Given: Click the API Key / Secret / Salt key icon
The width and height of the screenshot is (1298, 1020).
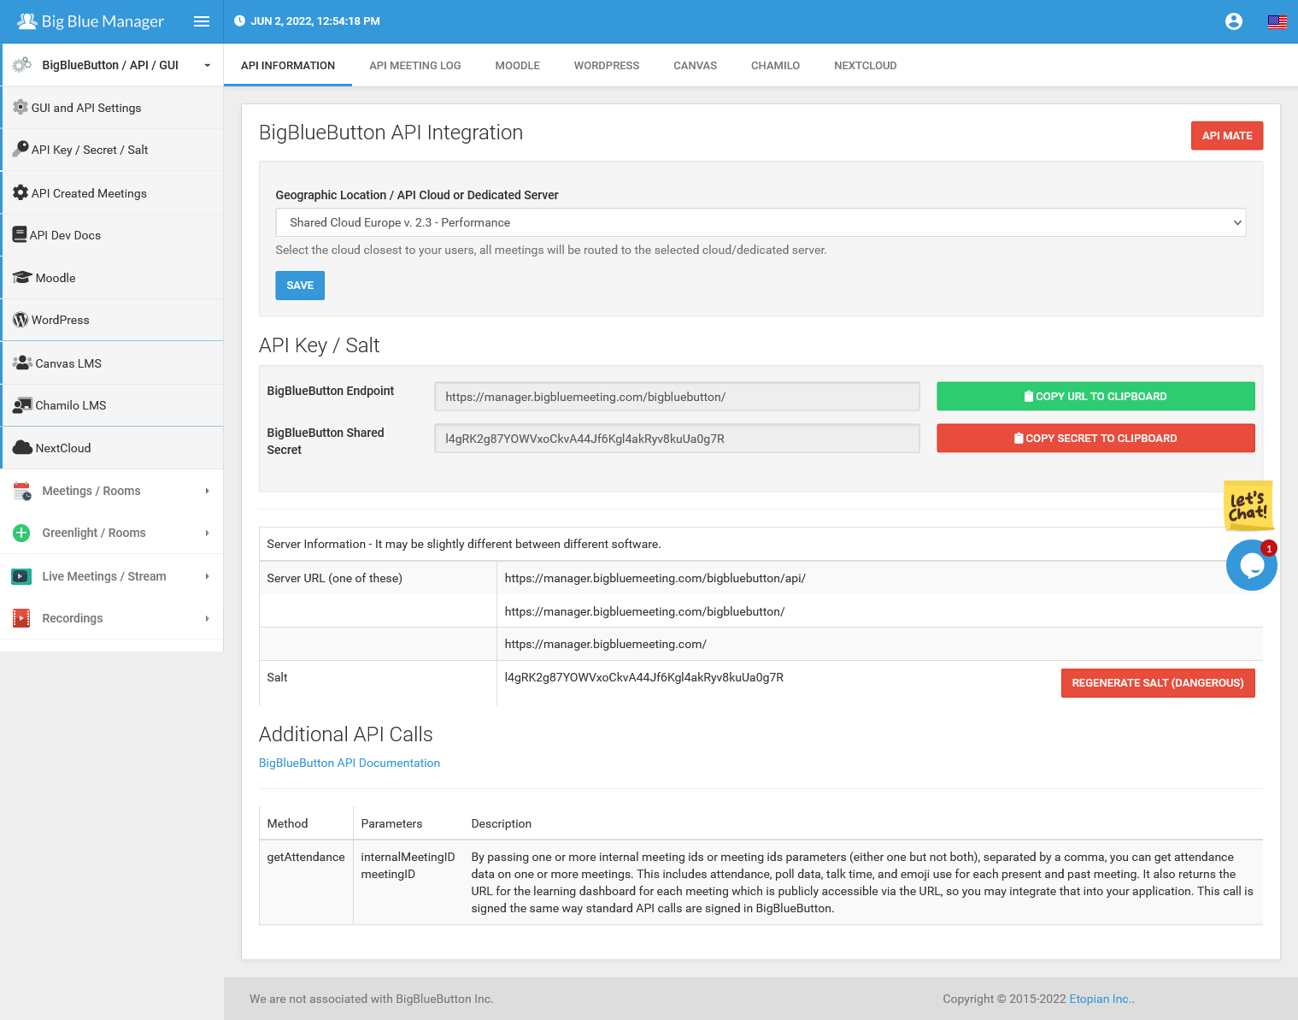Looking at the screenshot, I should [x=21, y=149].
